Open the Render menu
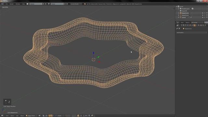208x117 pixels. click(12, 4)
